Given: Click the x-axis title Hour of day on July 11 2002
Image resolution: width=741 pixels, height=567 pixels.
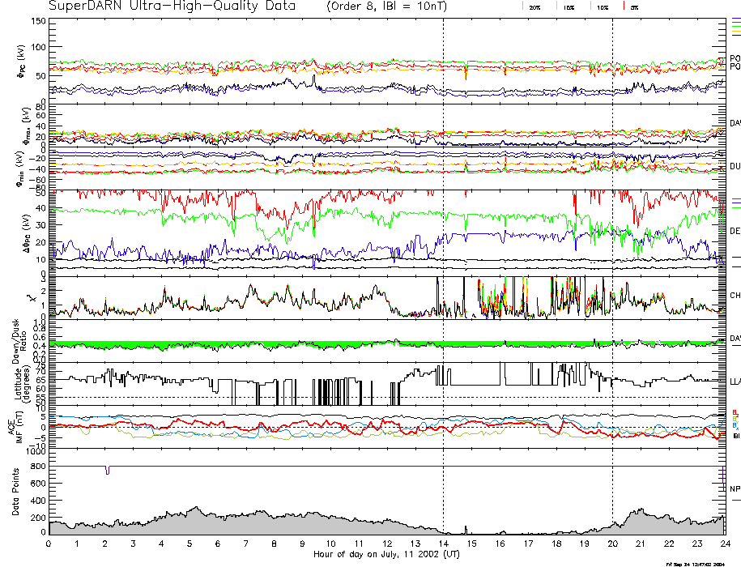Looking at the screenshot, I should (x=386, y=555).
